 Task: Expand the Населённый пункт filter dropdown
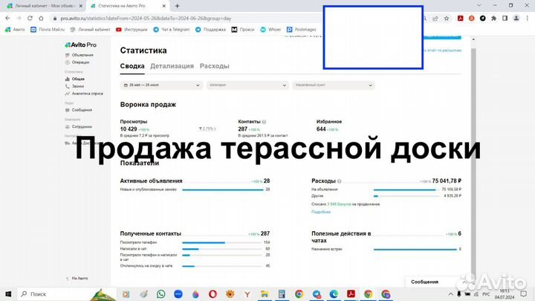click(x=334, y=85)
